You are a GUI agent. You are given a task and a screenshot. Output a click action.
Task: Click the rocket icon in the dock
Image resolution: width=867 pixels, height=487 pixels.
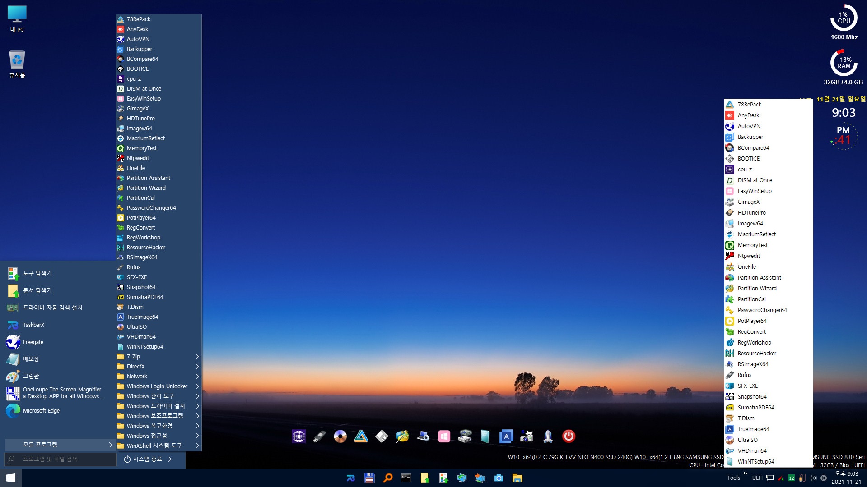click(x=548, y=436)
